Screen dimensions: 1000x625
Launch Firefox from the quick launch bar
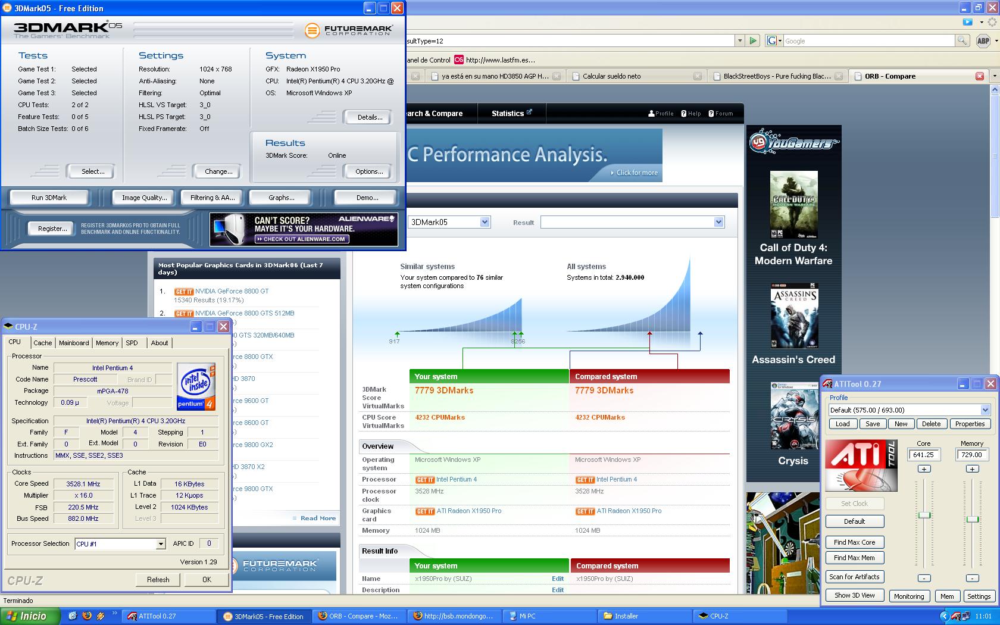click(x=87, y=616)
